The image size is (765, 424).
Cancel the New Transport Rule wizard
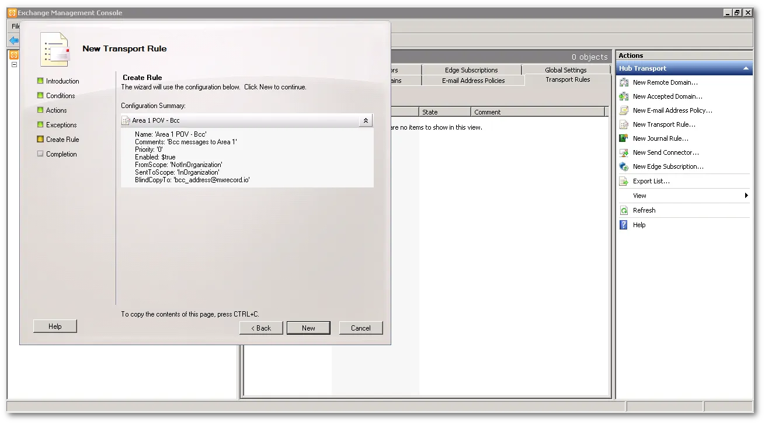[x=360, y=328]
